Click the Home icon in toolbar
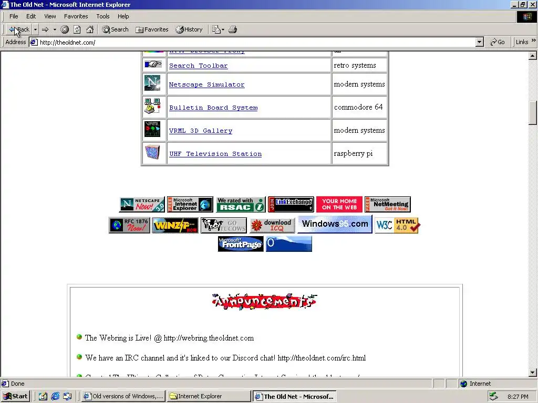Viewport: 538px width, 403px height. pyautogui.click(x=90, y=29)
